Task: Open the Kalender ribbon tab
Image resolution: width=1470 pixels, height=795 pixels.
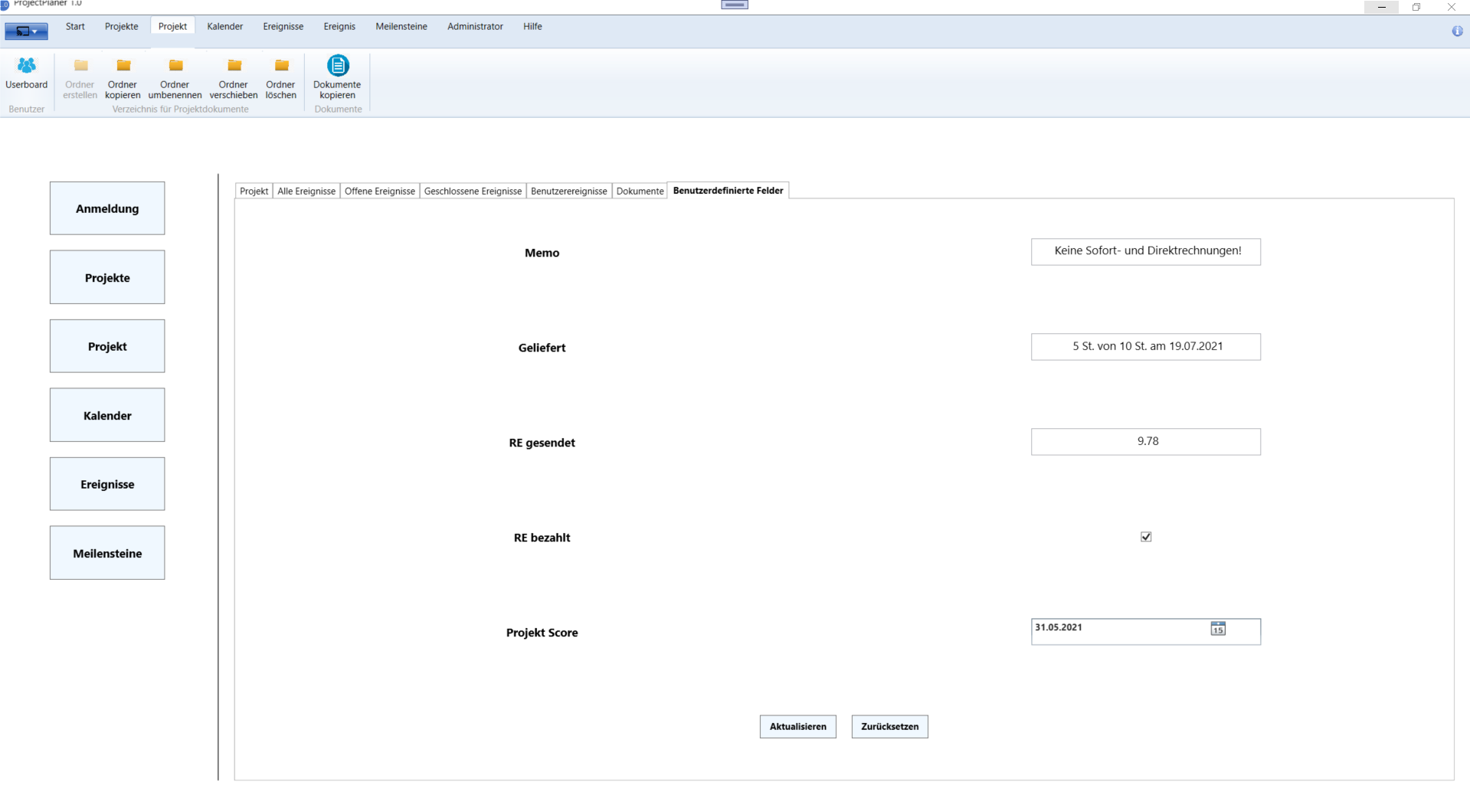Action: click(225, 26)
